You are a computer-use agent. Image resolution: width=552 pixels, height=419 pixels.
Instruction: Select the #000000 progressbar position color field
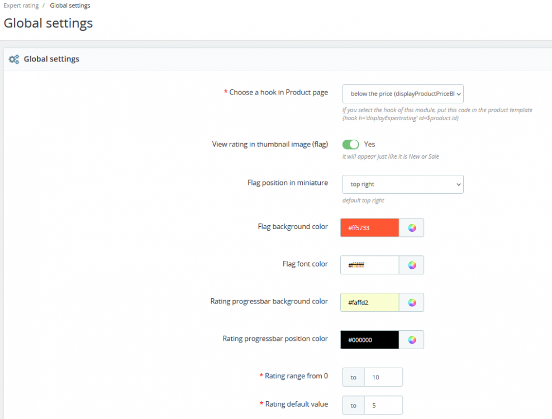point(370,340)
